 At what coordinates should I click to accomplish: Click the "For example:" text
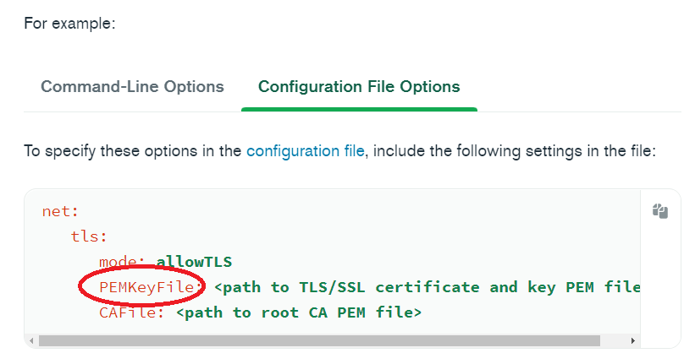point(69,23)
